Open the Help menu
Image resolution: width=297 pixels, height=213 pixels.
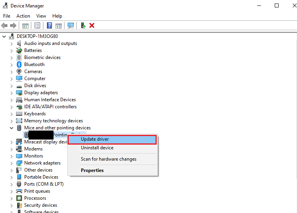coord(57,16)
